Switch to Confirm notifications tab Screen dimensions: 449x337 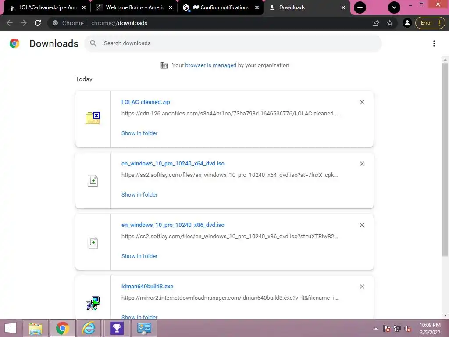pyautogui.click(x=221, y=7)
